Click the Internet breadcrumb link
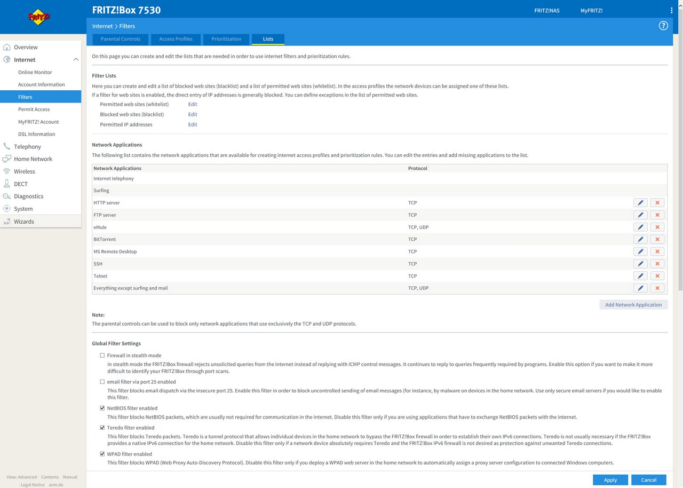Screen dimensions: 683x488 [x=102, y=26]
